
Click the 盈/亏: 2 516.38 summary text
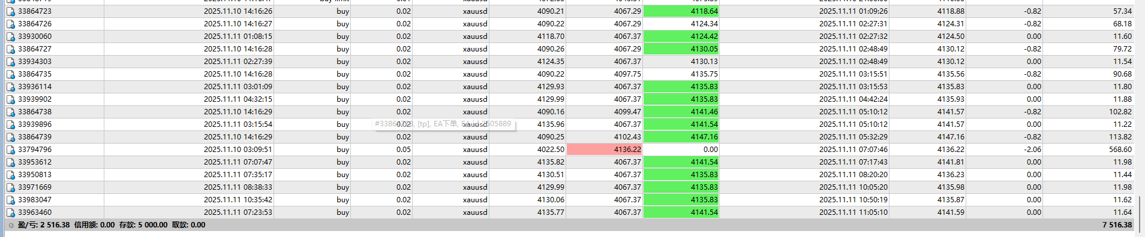coord(44,225)
